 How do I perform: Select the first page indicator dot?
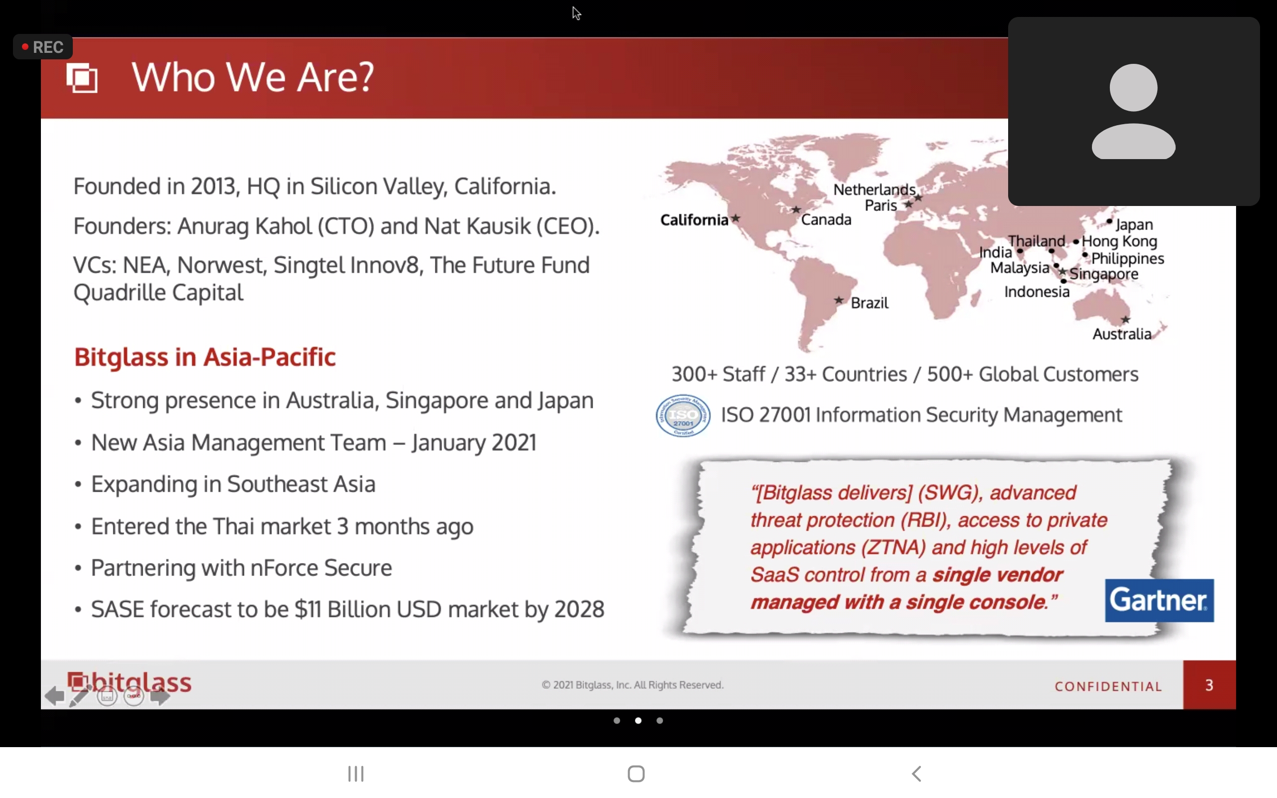pos(617,720)
